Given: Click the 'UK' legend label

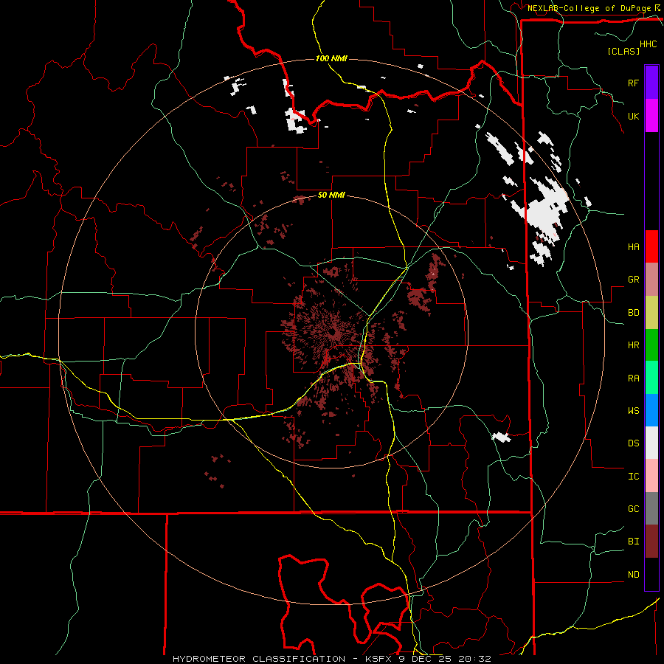Looking at the screenshot, I should point(633,116).
